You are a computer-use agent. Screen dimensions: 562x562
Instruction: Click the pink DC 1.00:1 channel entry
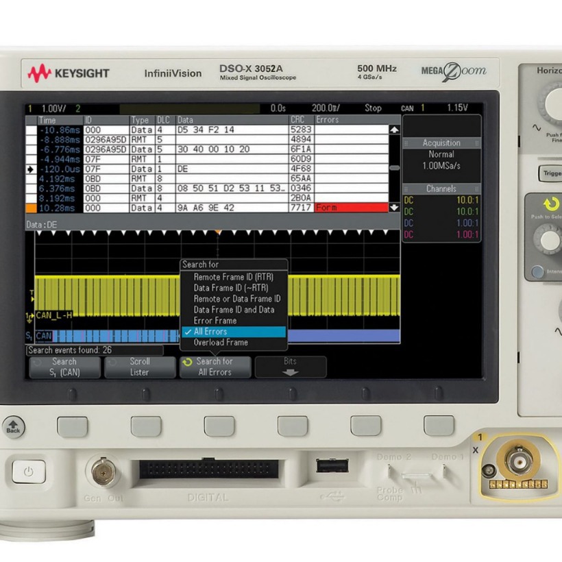[441, 235]
